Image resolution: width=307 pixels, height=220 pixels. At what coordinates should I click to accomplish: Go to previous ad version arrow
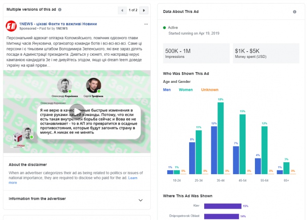tap(123, 10)
